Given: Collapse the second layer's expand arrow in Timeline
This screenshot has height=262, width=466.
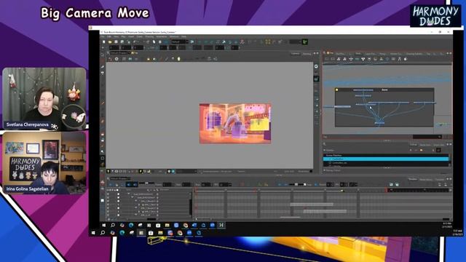Looking at the screenshot, I should [133, 197].
